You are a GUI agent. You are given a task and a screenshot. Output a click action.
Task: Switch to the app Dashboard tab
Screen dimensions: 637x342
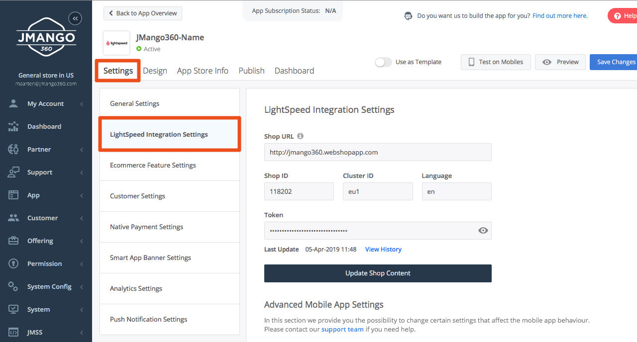[x=294, y=71]
